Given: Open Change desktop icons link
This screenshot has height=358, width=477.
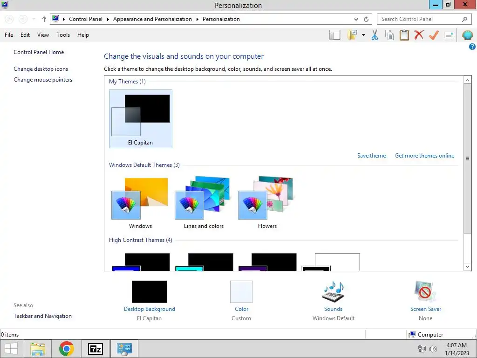Looking at the screenshot, I should tap(41, 69).
